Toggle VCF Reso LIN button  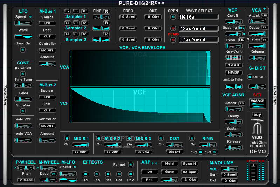(x=241, y=40)
